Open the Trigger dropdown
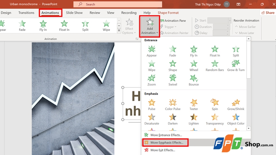The image size is (276, 155). pos(168,27)
